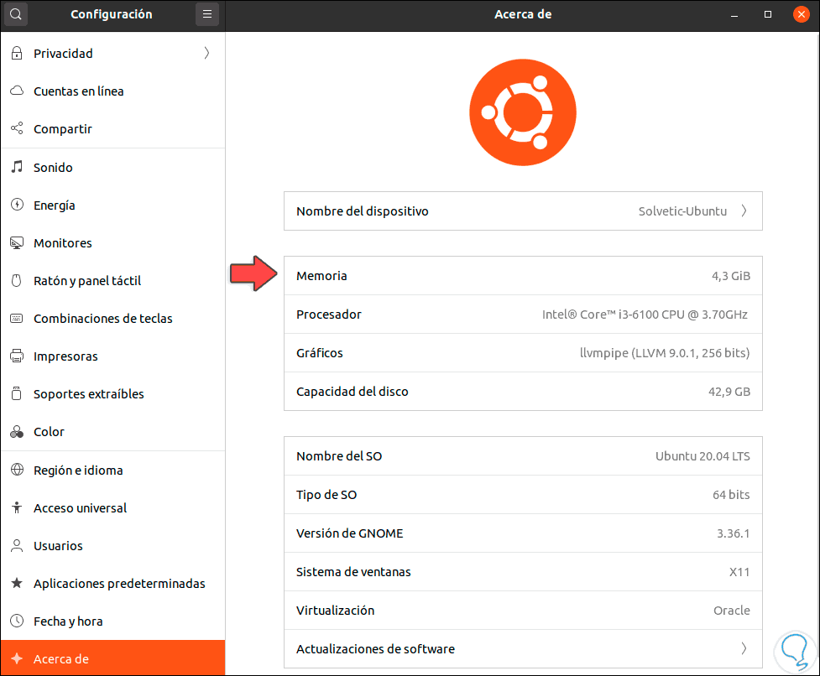Open device name chevron next to Solvetic-Ubuntu
The width and height of the screenshot is (820, 676).
[x=744, y=211]
